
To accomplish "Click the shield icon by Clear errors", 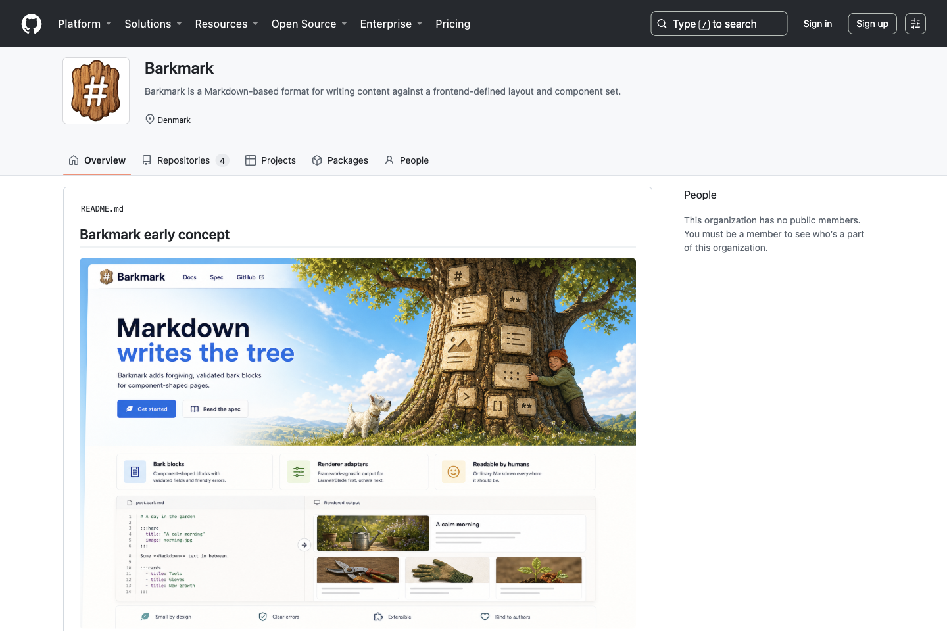I will click(x=263, y=617).
